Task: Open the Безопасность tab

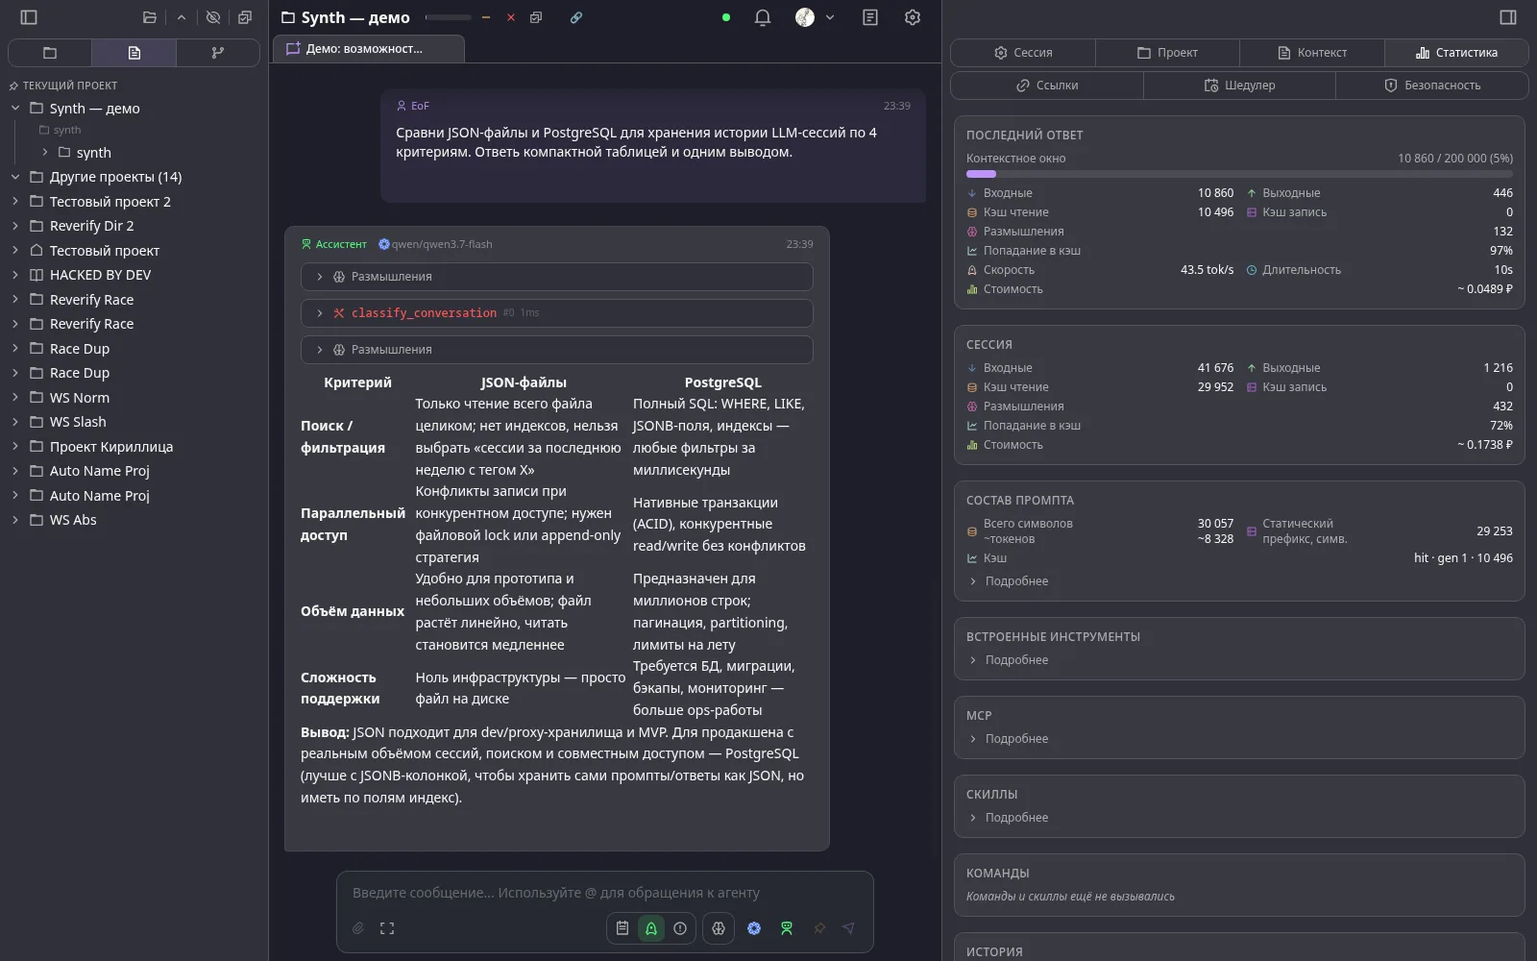Action: (x=1431, y=86)
